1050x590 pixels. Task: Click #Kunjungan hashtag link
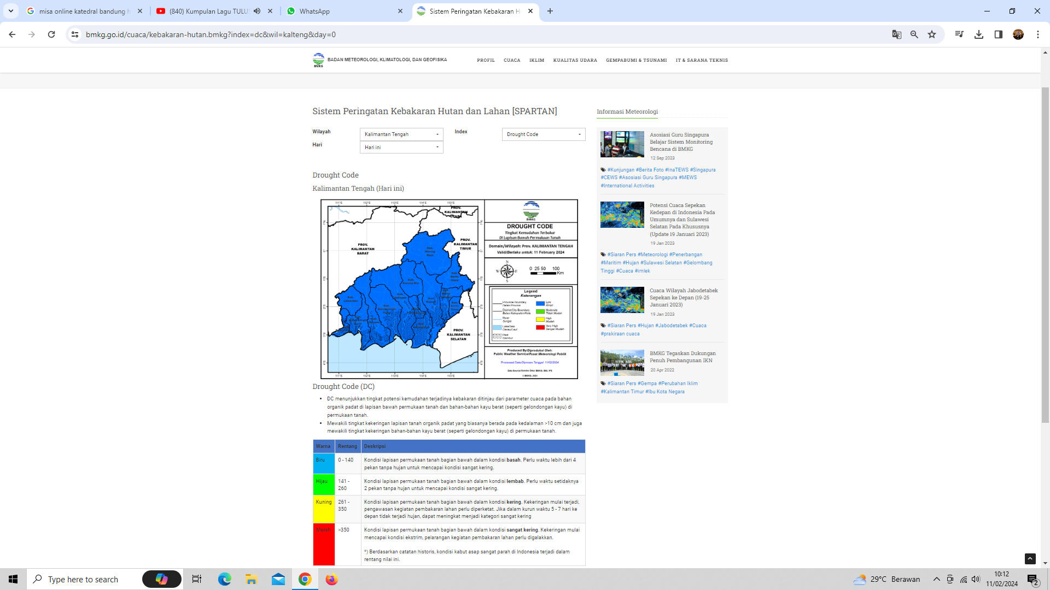621,170
